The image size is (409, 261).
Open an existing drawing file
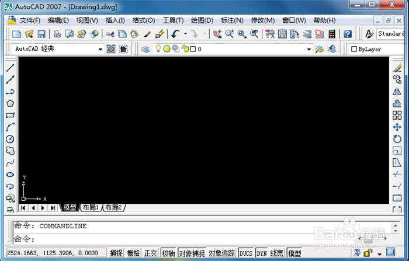29,34
